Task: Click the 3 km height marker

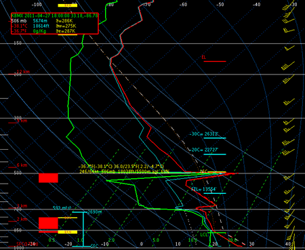Action: (22, 206)
